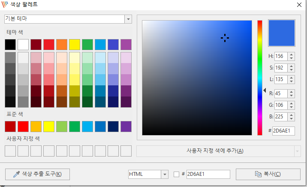Image resolution: width=307 pixels, height=187 pixels.
Task: Click the R value field showing 45
Action: [x=281, y=93]
